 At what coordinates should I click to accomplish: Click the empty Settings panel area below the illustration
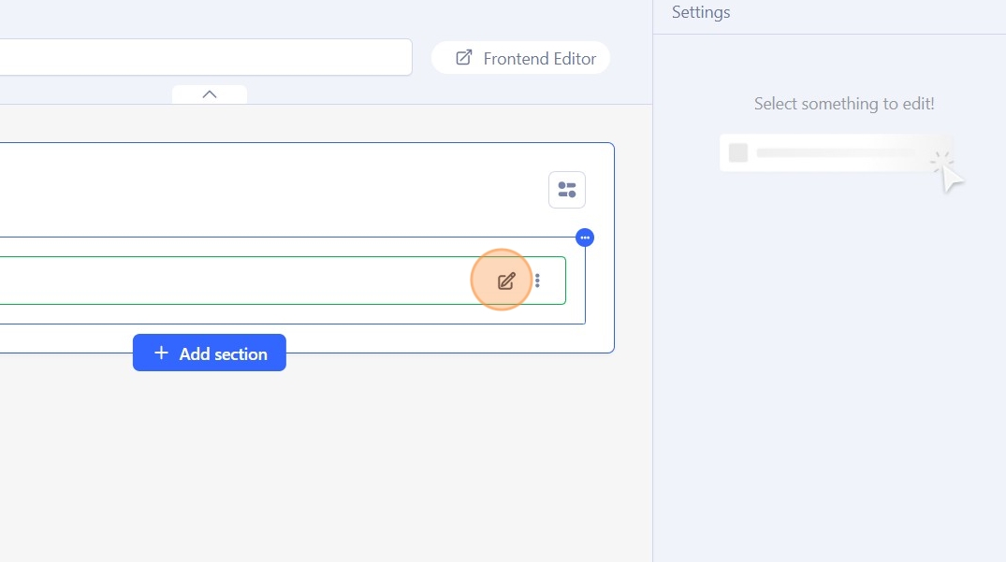pyautogui.click(x=829, y=374)
